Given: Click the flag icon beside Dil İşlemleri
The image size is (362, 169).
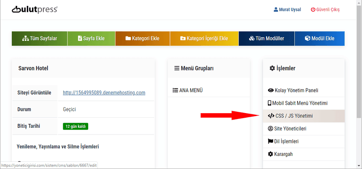Looking at the screenshot, I should click(x=270, y=141).
